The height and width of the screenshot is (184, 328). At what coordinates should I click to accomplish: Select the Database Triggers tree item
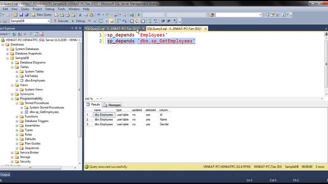tap(36, 121)
